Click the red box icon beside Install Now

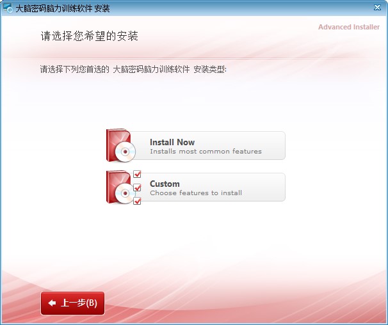pos(121,145)
